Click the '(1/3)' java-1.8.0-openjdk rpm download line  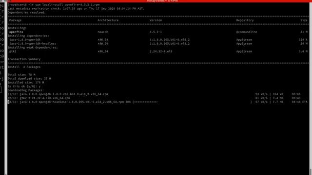[x=58, y=94]
